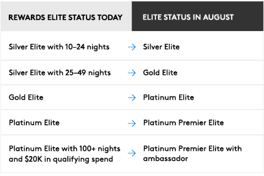Select the Elite Status in August header
264x176 pixels.
click(188, 17)
